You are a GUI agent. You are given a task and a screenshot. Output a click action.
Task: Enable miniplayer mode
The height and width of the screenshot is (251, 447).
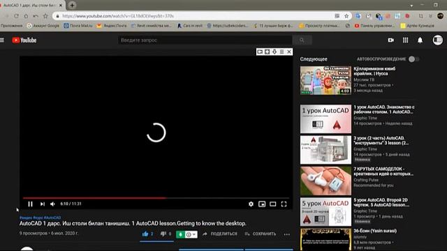(262, 204)
